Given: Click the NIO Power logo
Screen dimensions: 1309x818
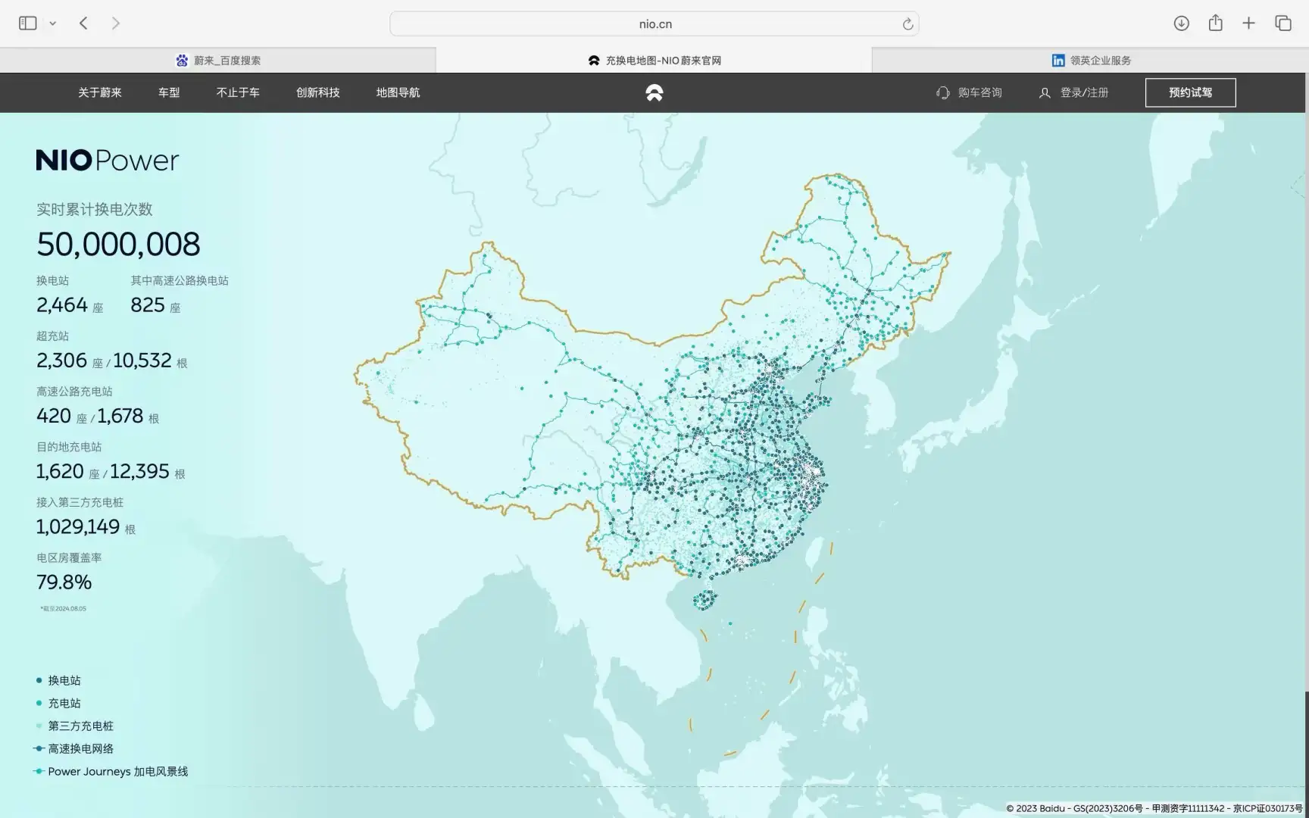Looking at the screenshot, I should point(108,161).
